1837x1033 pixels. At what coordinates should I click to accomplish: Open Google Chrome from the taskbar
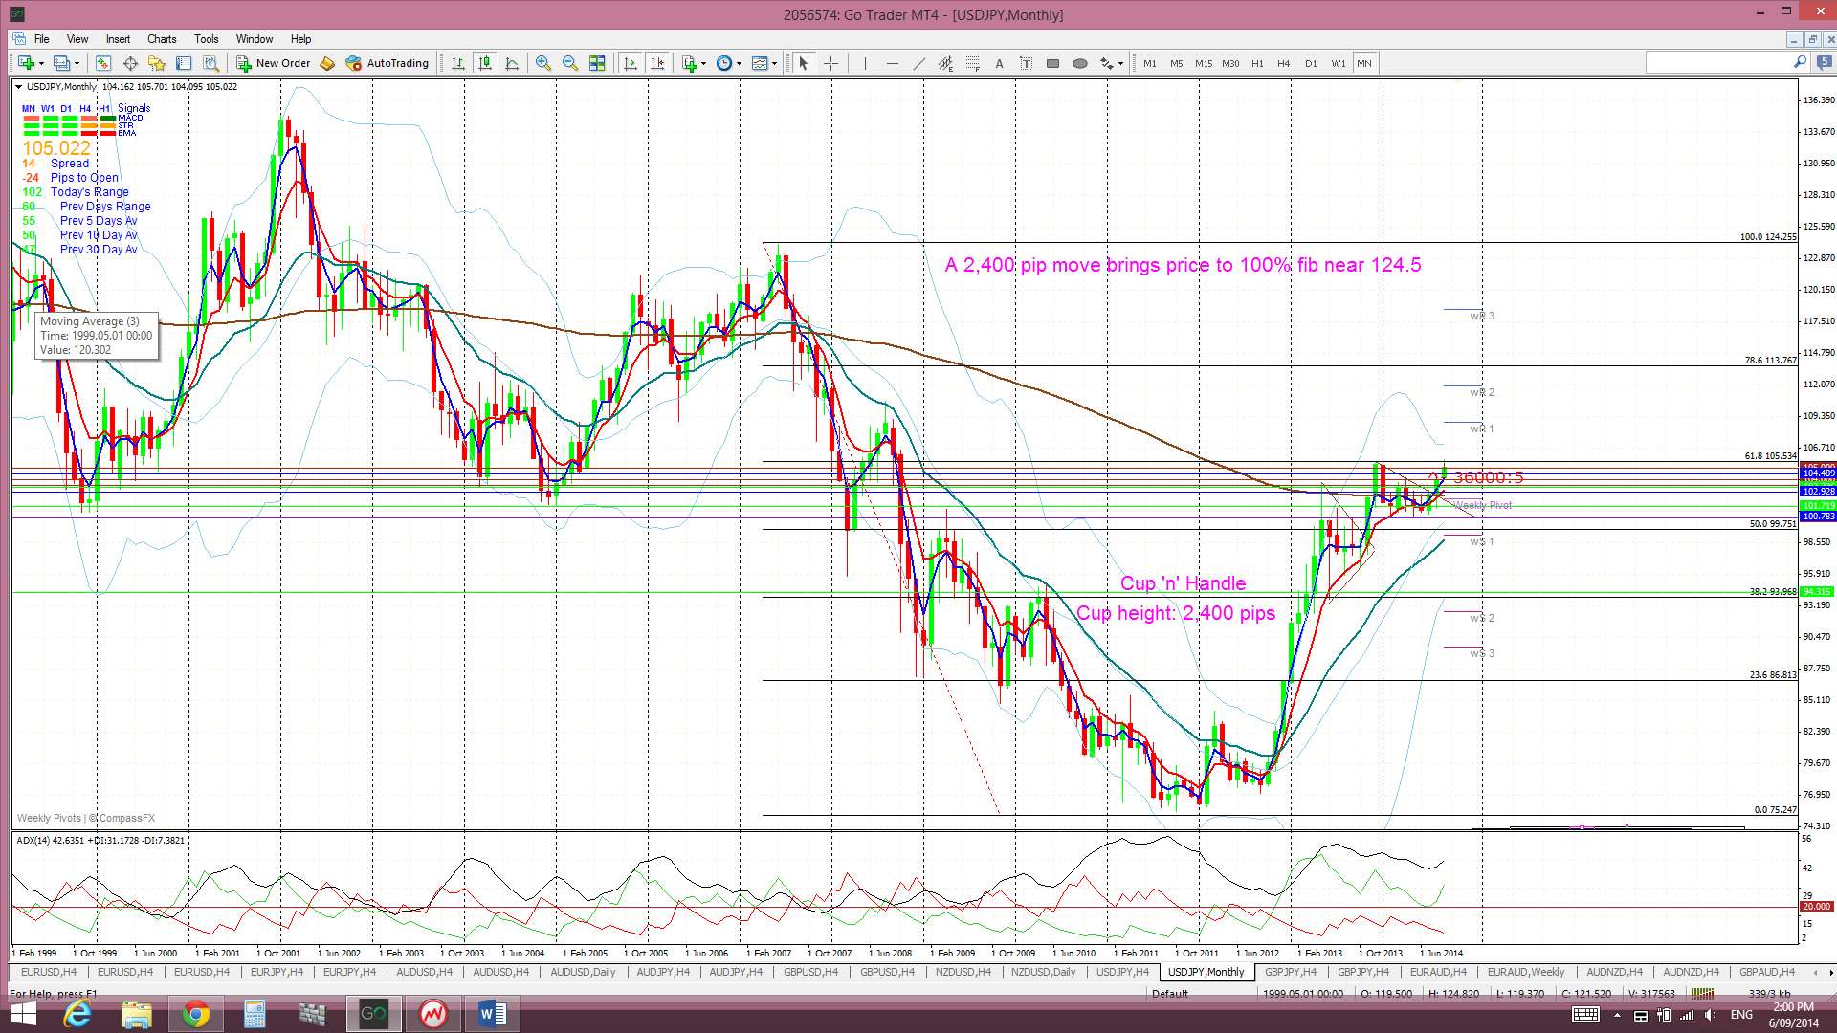coord(195,1013)
